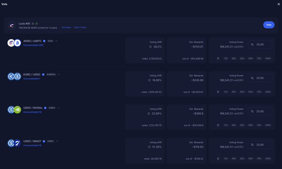Click the verified badge beside AERO / cbBTC

click(x=44, y=41)
